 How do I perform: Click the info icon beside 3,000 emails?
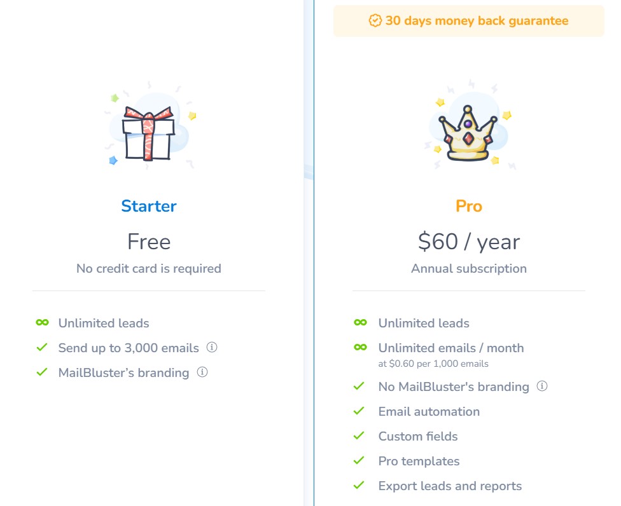(x=212, y=347)
